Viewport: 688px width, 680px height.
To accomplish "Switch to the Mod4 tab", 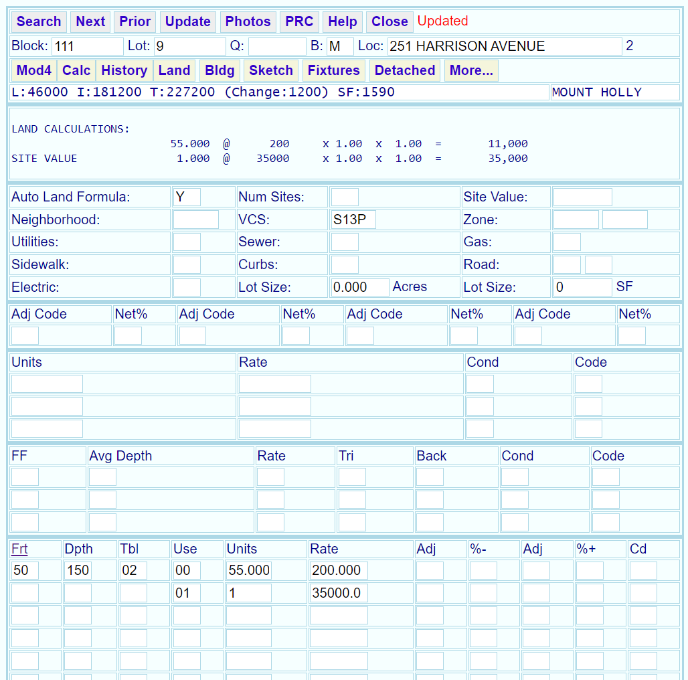I will (x=33, y=70).
